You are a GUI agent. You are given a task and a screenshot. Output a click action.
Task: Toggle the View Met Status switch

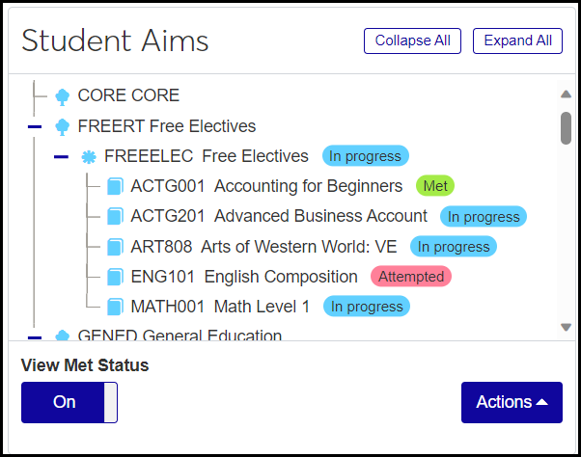pos(69,402)
